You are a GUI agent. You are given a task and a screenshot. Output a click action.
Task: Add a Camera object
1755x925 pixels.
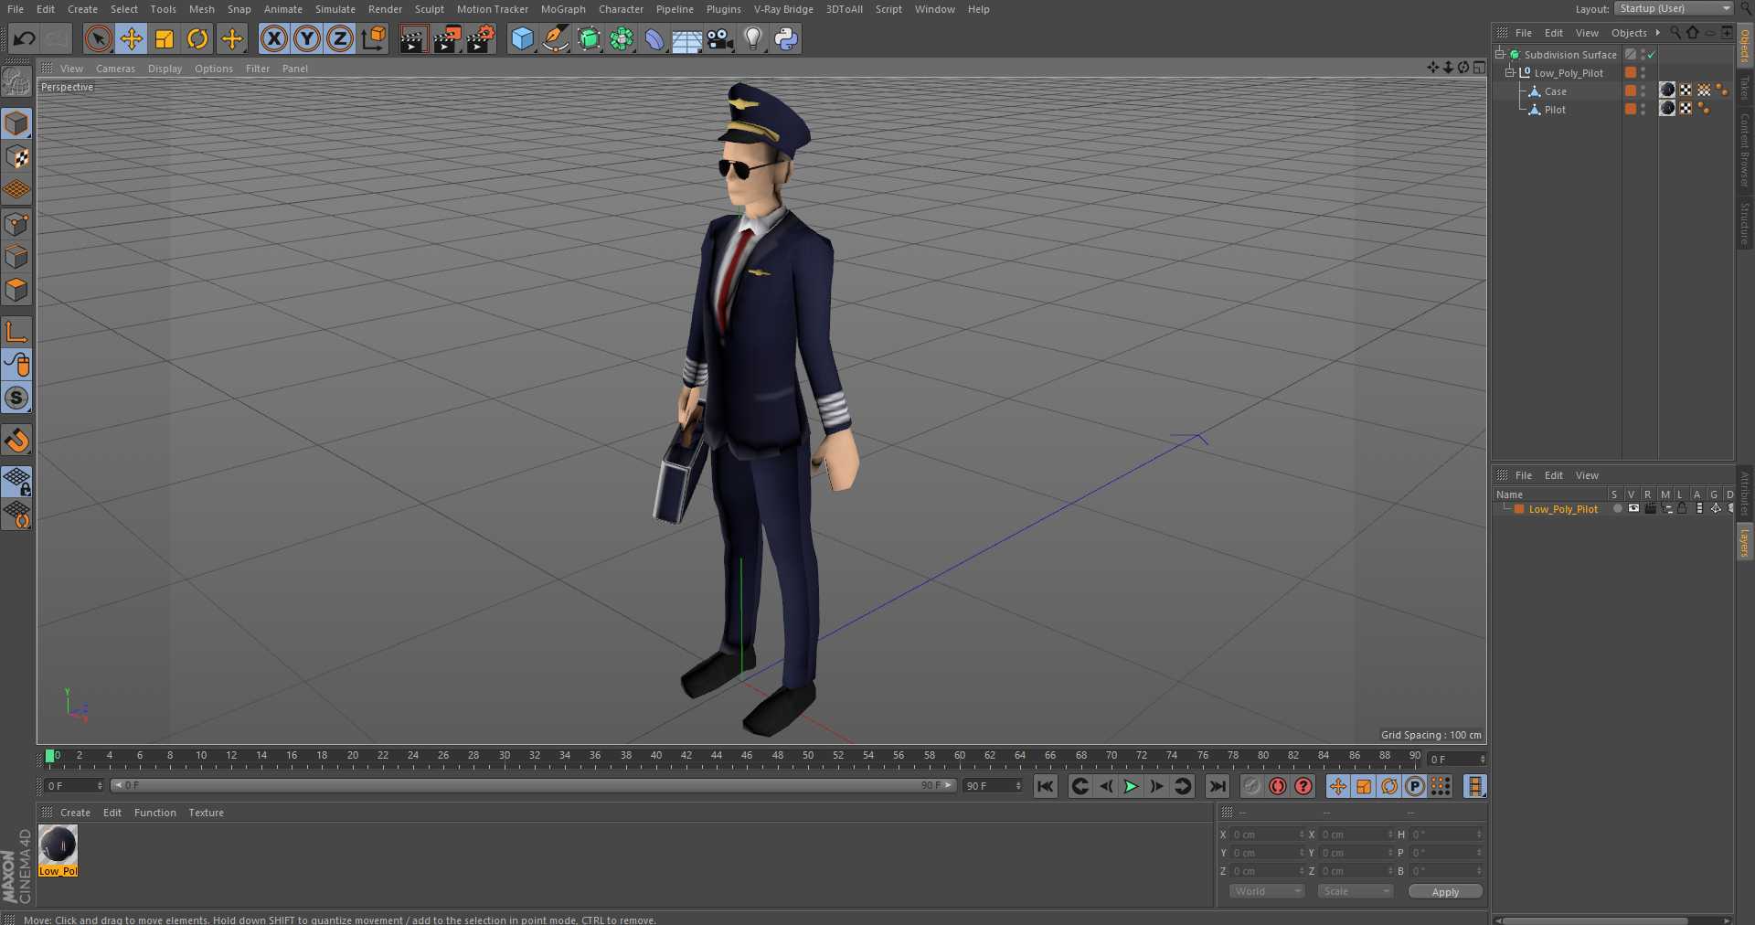720,38
